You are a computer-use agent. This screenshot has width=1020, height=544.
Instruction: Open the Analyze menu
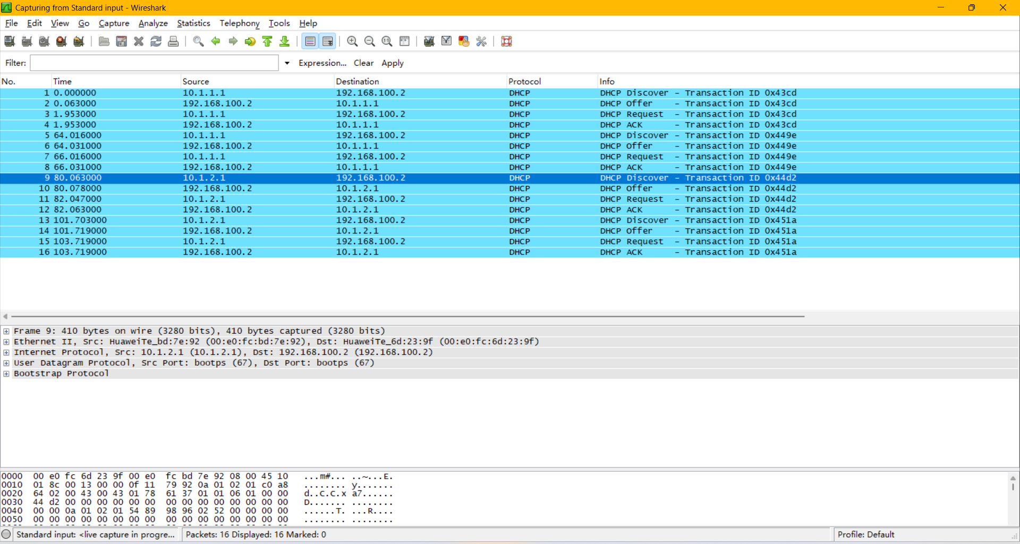[x=153, y=23]
